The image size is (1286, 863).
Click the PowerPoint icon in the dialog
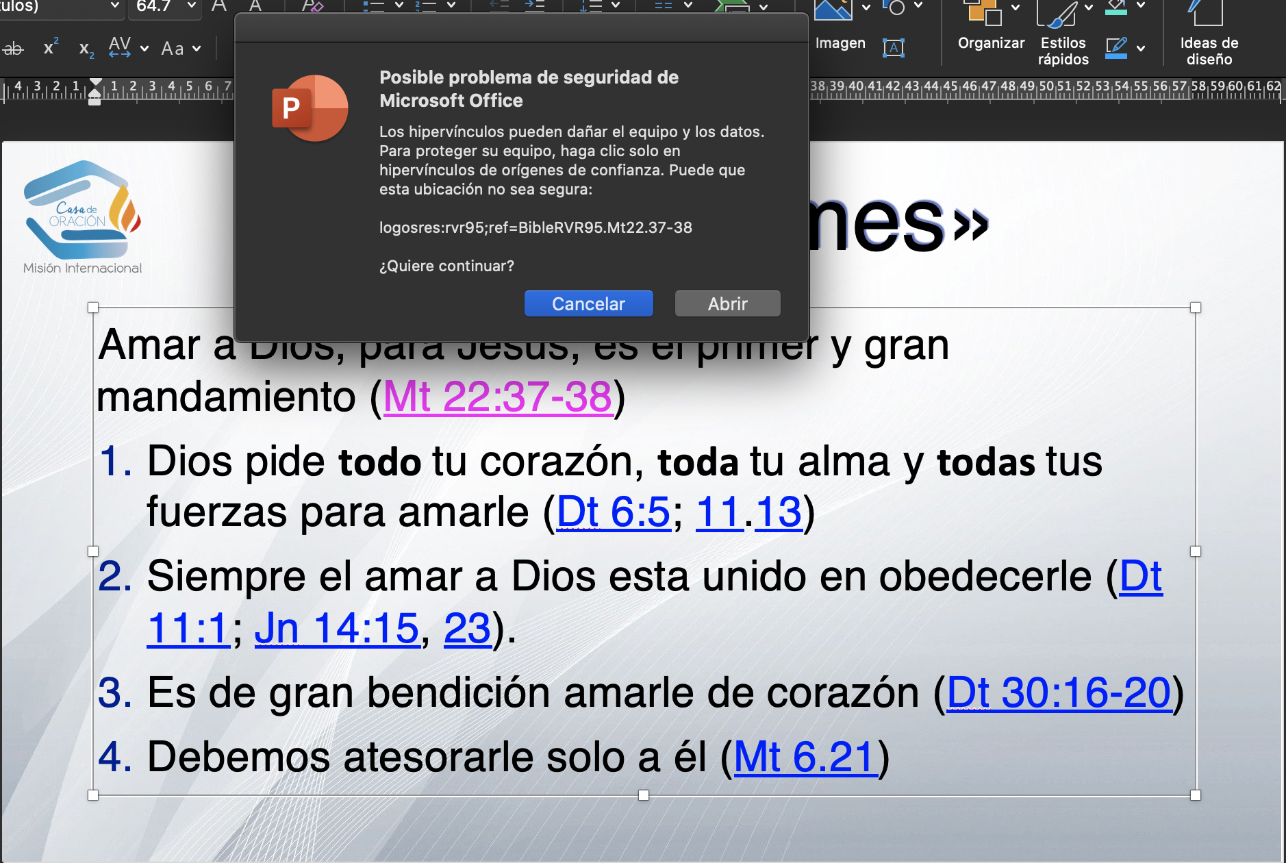[310, 108]
